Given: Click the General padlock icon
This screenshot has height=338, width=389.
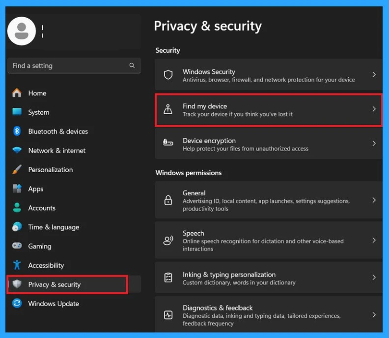Looking at the screenshot, I should pyautogui.click(x=168, y=200).
